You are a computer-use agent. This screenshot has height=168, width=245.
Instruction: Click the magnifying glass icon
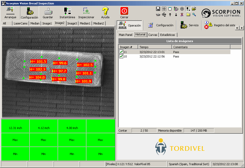click(x=194, y=15)
